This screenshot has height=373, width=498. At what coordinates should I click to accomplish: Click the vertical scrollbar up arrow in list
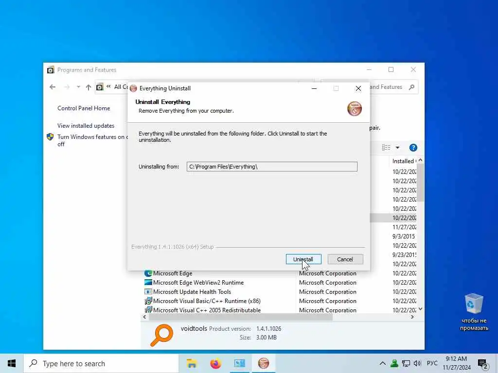pos(421,160)
